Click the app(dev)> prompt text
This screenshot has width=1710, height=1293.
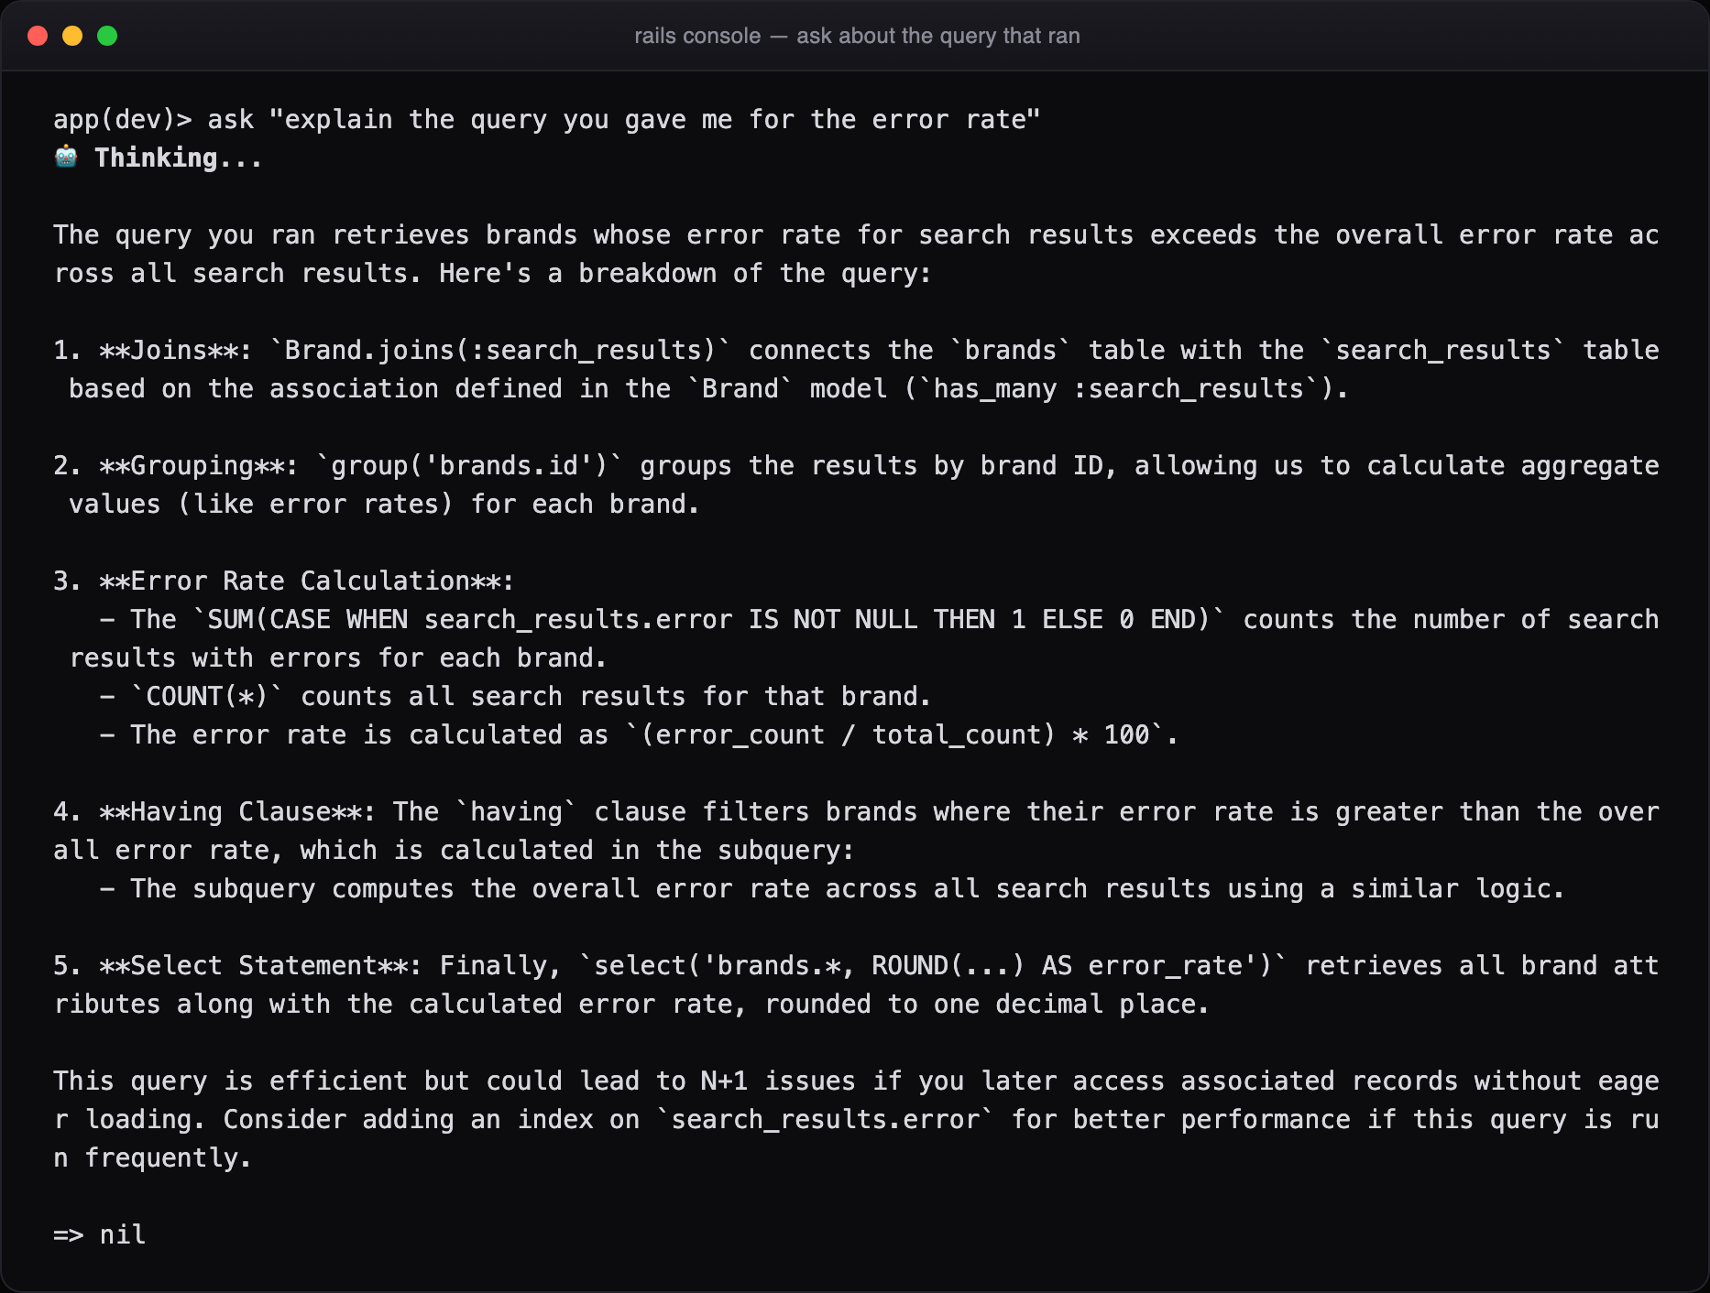click(123, 120)
